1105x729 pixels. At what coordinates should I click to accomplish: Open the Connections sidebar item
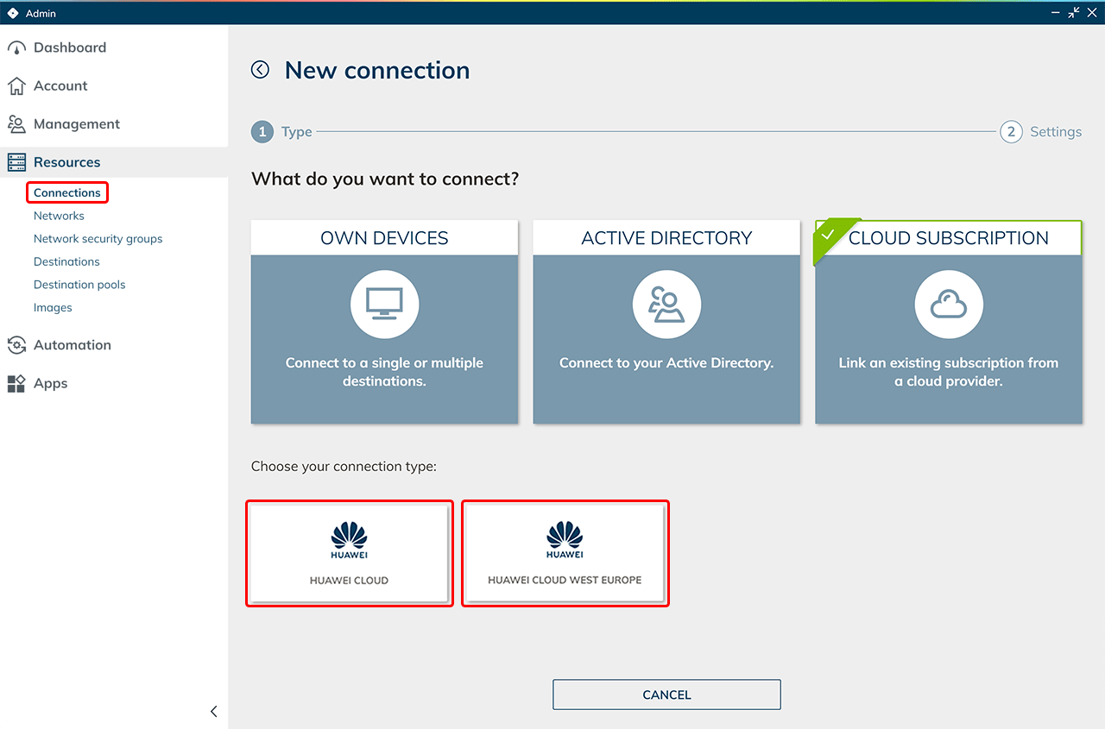pos(67,192)
